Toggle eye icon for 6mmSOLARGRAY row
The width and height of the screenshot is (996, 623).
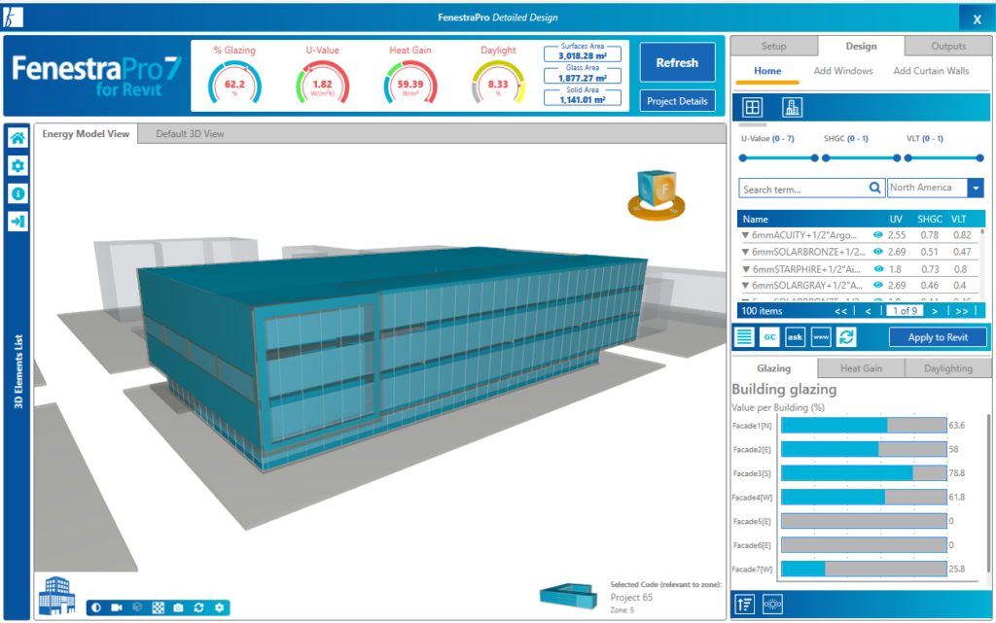click(878, 285)
